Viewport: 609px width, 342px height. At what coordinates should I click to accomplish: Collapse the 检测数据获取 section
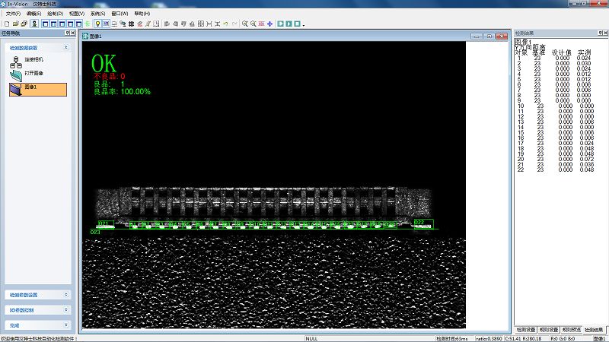point(65,47)
